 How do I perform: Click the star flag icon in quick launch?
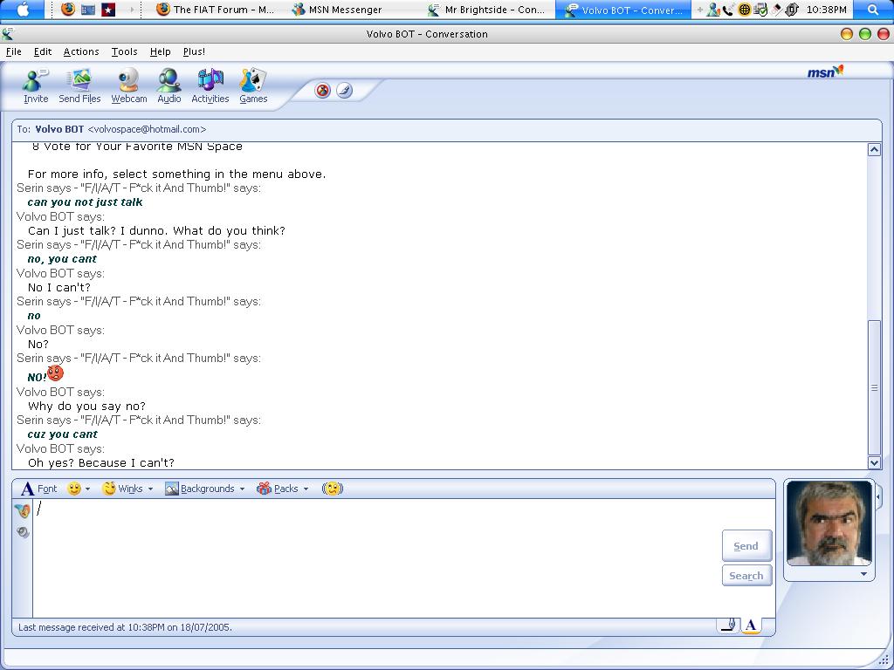(x=108, y=9)
